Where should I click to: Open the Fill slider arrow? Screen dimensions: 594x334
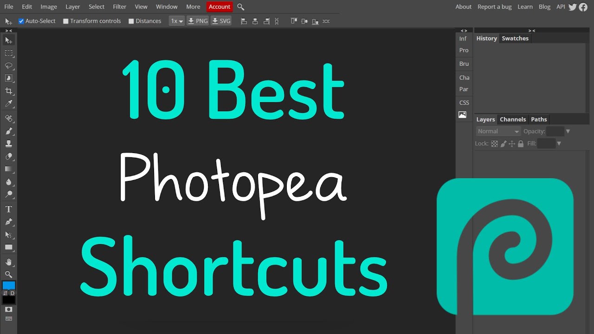[559, 144]
